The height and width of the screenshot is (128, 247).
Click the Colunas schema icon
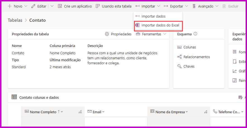179,47
